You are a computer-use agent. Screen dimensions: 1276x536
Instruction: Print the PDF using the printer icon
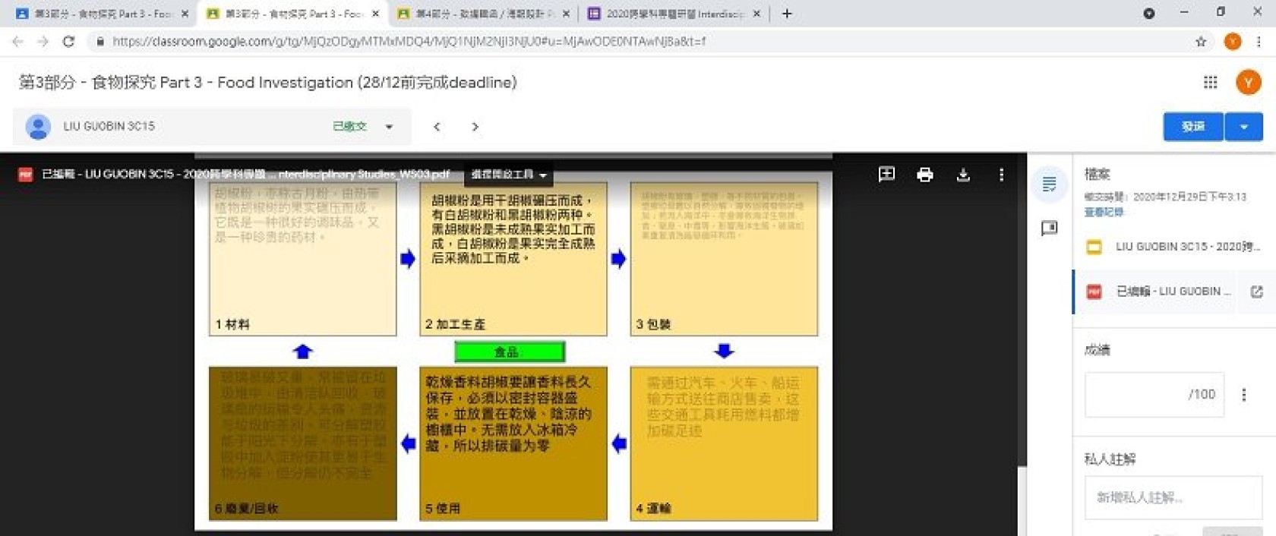pyautogui.click(x=924, y=175)
